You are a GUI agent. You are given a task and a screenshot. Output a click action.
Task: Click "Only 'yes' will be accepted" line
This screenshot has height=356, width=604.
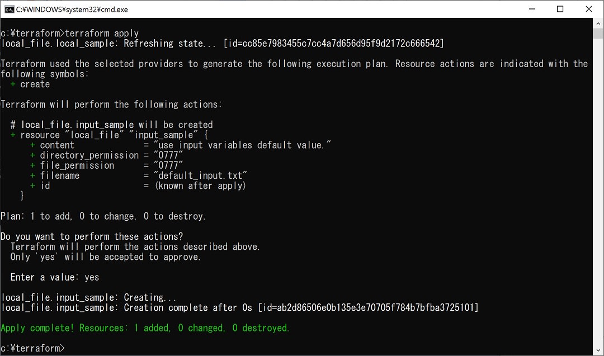pos(106,257)
